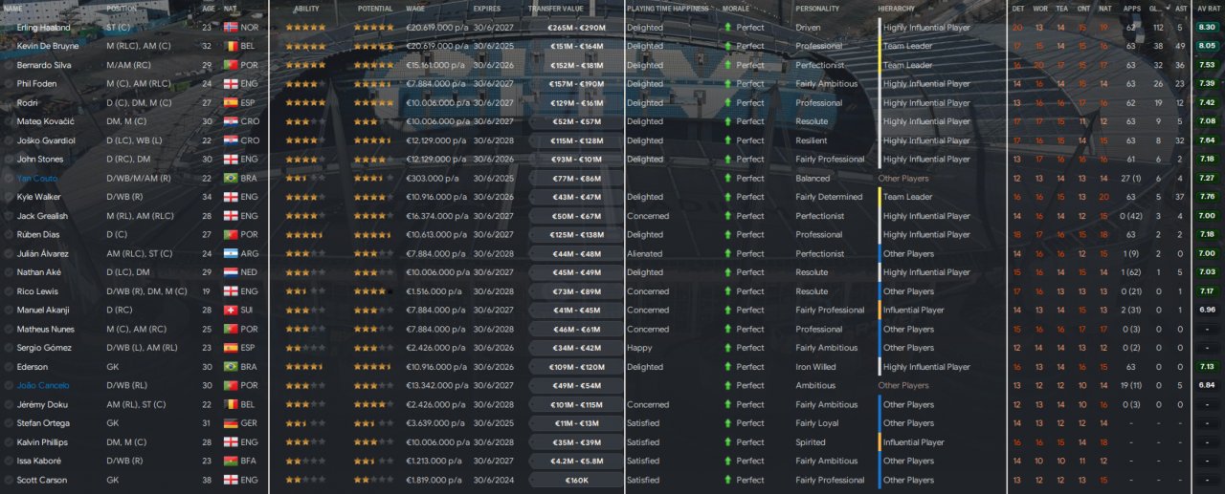The image size is (1225, 494).
Task: Click Erling Haaland's Norway flag icon
Action: tap(231, 27)
